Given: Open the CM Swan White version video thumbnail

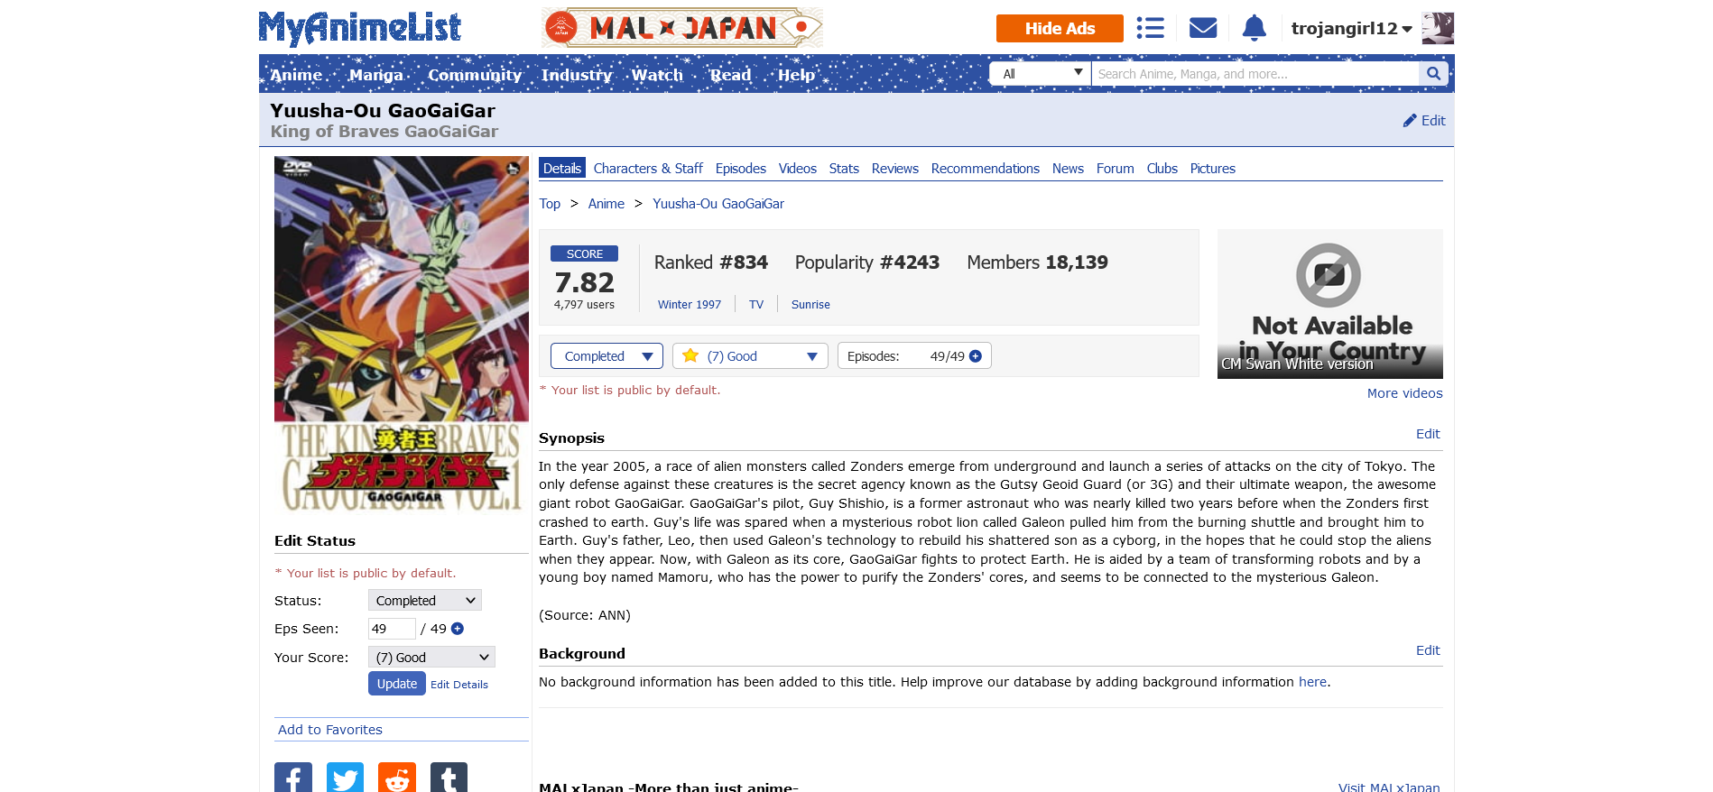Looking at the screenshot, I should click(x=1329, y=304).
